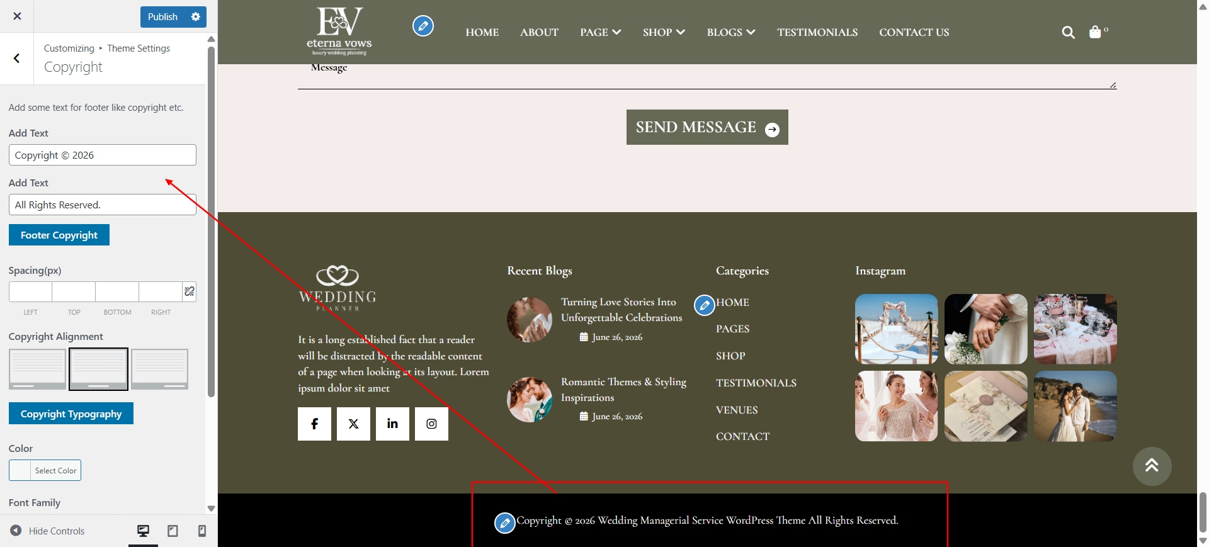
Task: Click the Message textarea field
Action: (707, 76)
